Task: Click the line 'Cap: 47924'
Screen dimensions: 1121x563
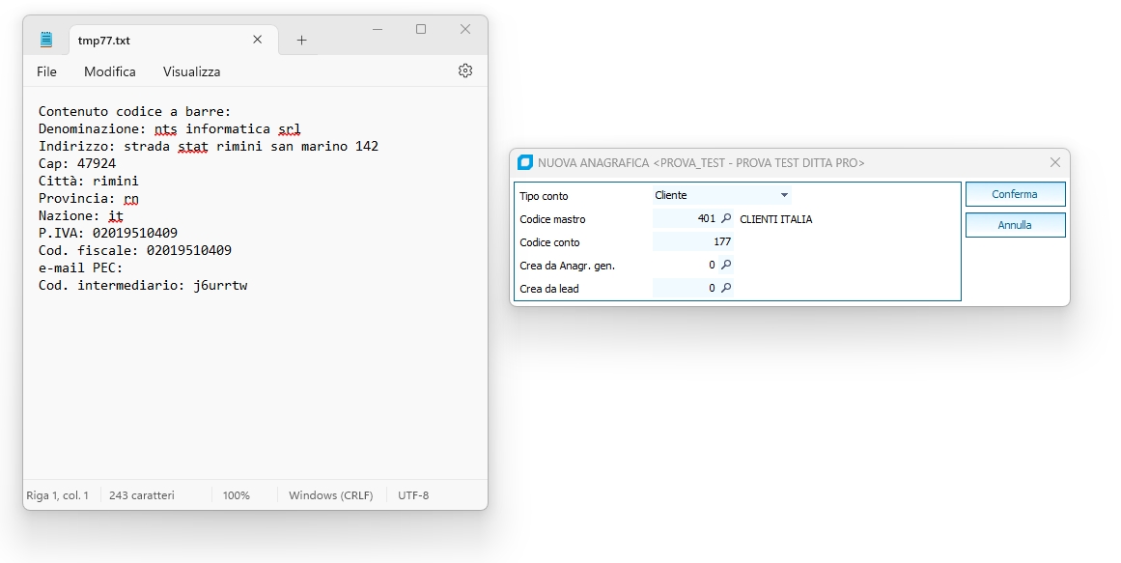Action: 77,164
